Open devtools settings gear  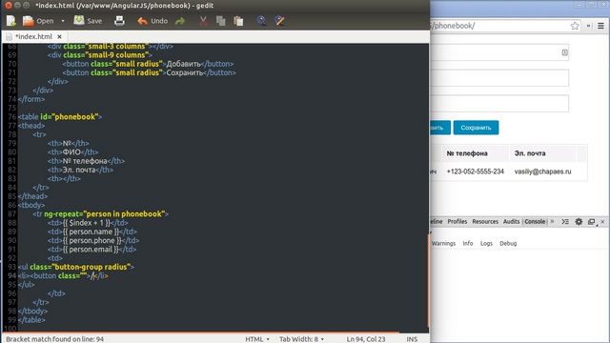(x=579, y=221)
